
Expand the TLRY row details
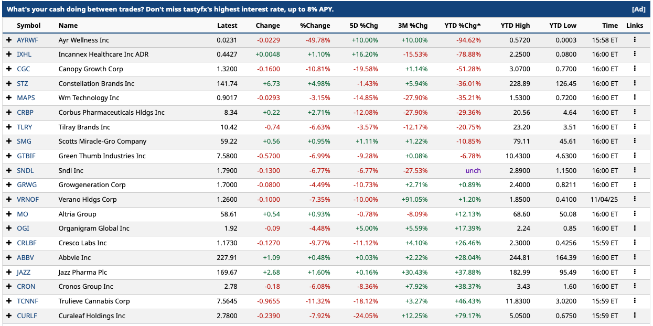point(9,127)
